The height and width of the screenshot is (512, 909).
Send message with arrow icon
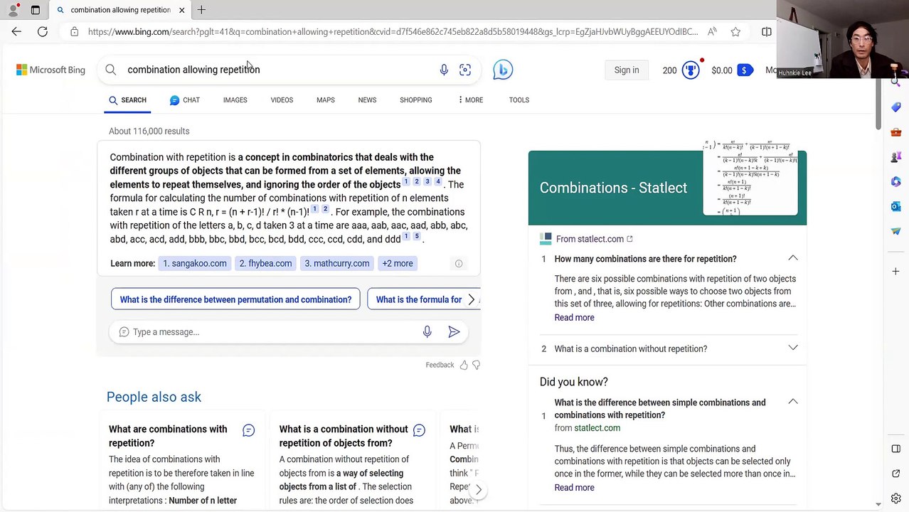(x=454, y=331)
